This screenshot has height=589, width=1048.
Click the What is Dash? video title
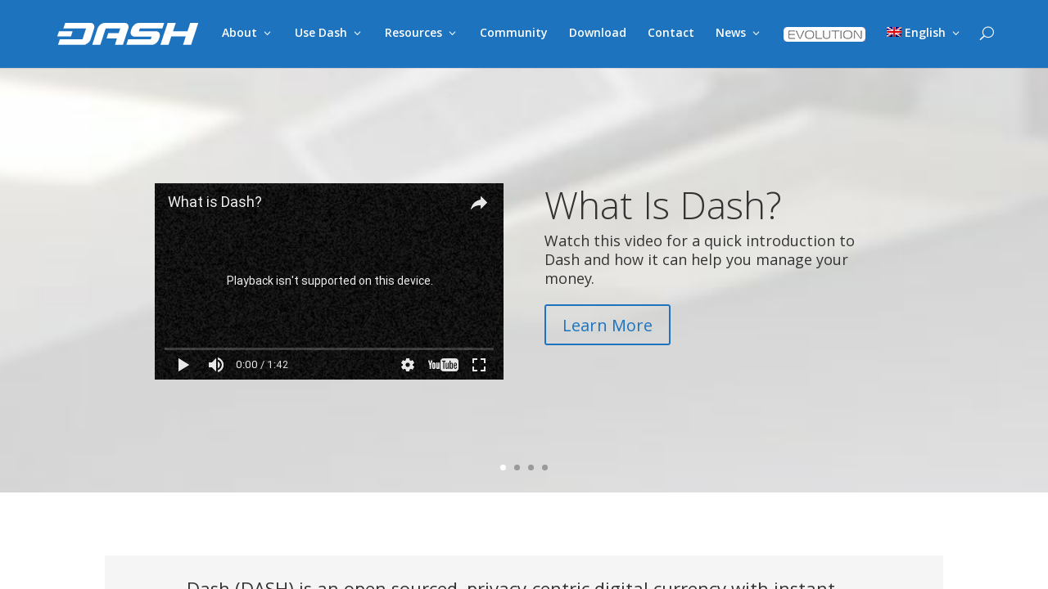(x=215, y=202)
